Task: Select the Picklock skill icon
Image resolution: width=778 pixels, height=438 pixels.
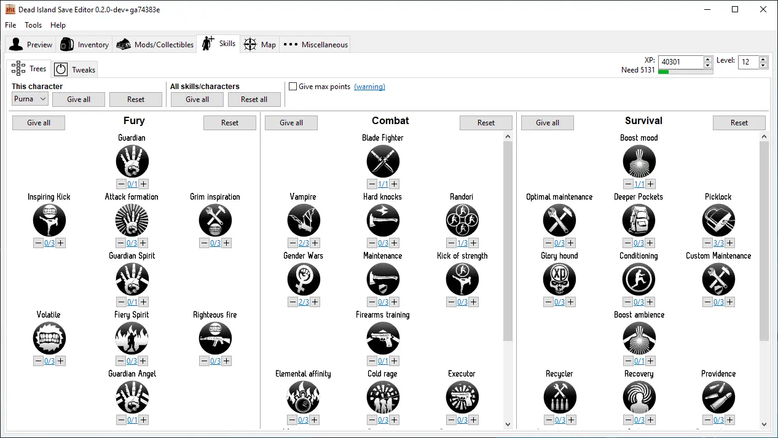Action: coord(718,221)
